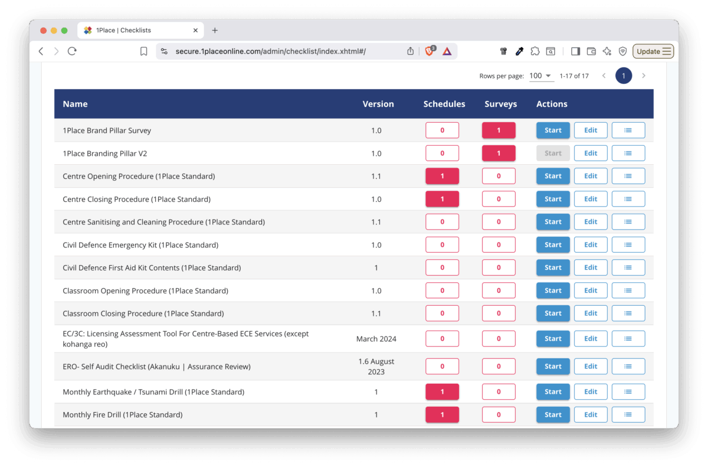
Task: Open the bookmark flag icon
Action: point(143,51)
